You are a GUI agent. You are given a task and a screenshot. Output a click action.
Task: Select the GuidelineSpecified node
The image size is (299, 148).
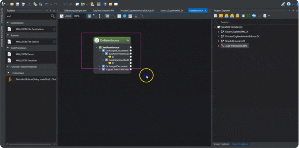(x=118, y=60)
